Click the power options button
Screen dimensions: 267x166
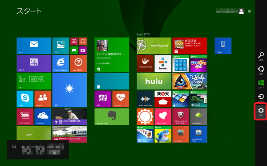click(250, 11)
